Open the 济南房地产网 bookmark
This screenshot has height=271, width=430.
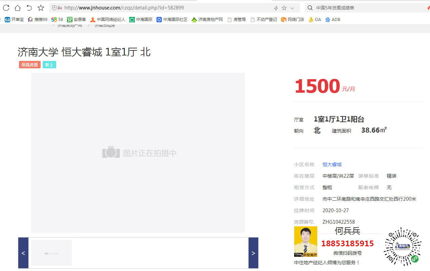(x=207, y=20)
